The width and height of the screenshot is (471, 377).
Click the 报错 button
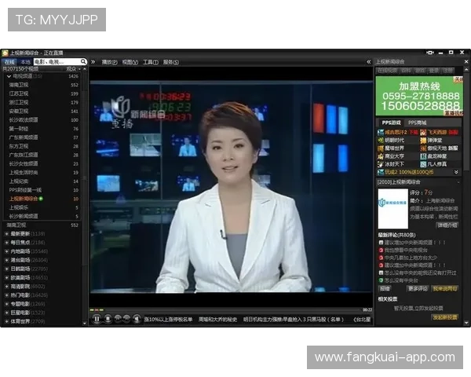385,288
